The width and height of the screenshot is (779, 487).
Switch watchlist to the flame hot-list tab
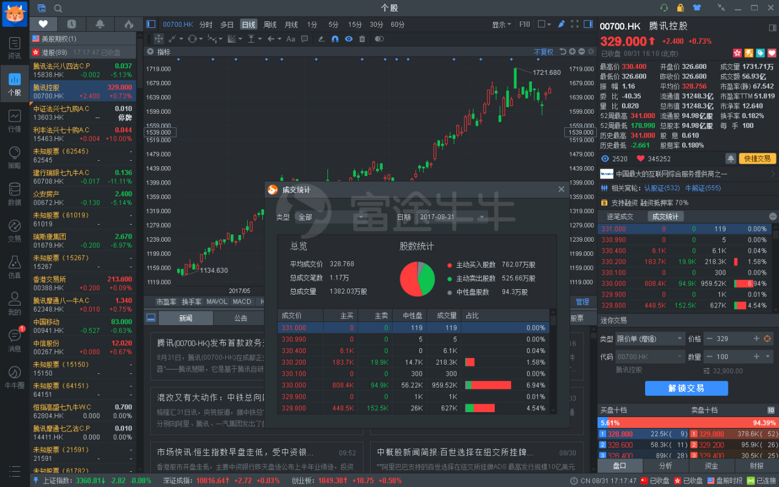pyautogui.click(x=128, y=24)
